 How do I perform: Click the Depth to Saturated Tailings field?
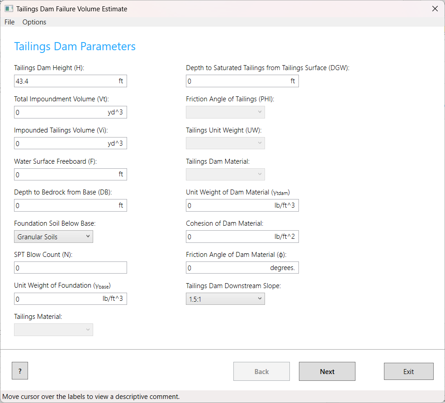pyautogui.click(x=235, y=81)
